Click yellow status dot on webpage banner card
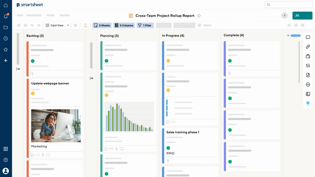This screenshot has width=315, height=177. tap(33, 93)
